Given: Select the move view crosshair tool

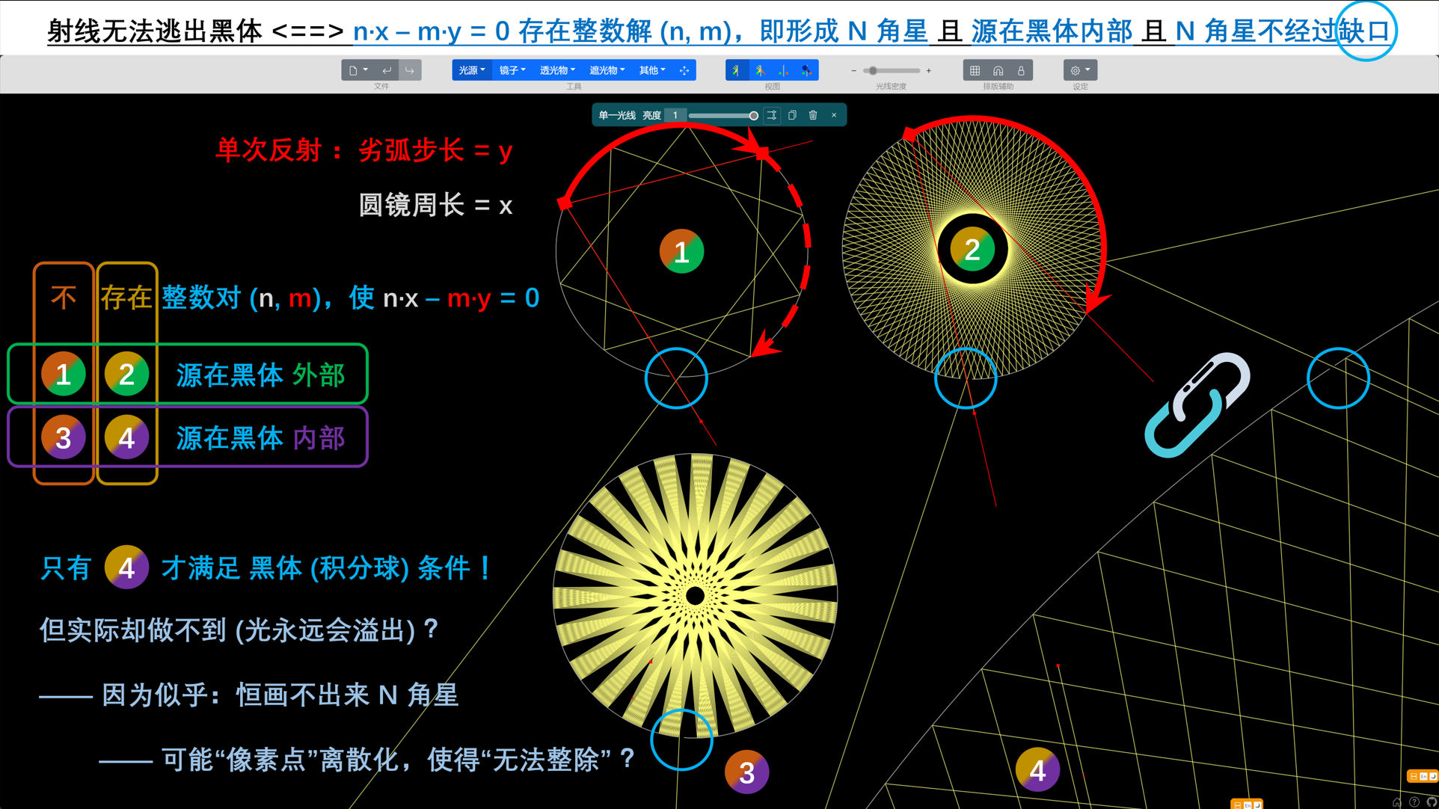Looking at the screenshot, I should 684,70.
